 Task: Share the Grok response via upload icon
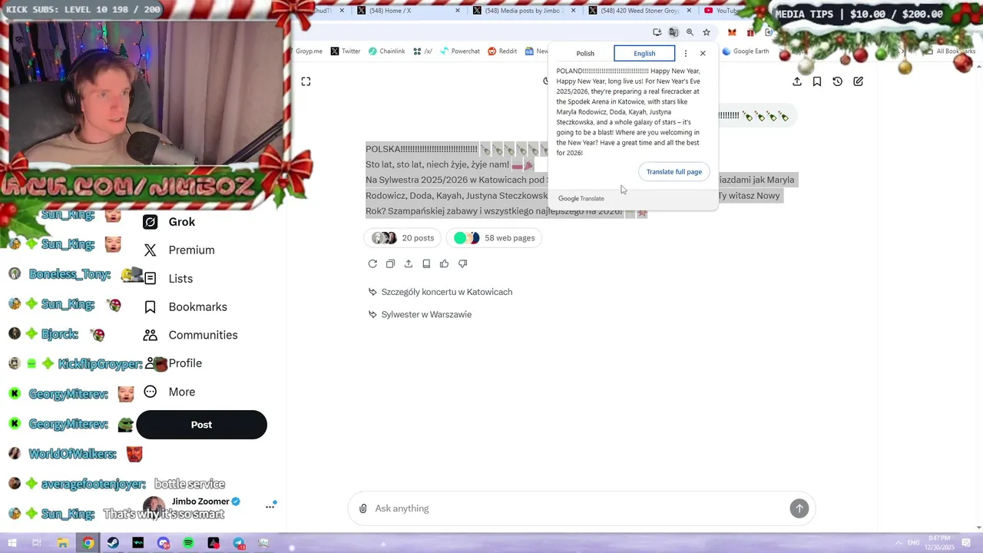tap(409, 263)
